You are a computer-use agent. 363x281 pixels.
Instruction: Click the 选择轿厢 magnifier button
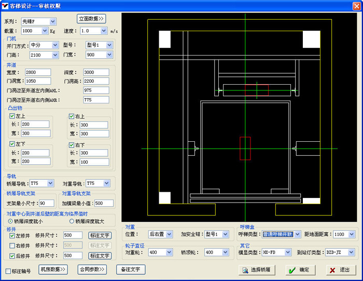(x=255, y=270)
